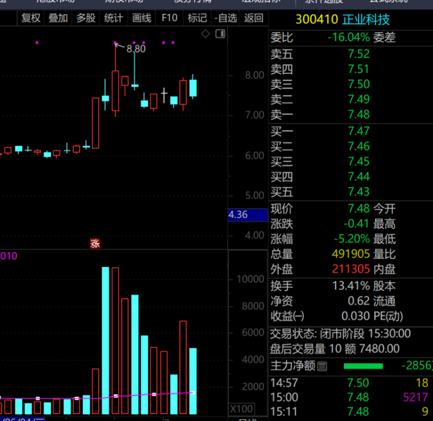Click the diamond icon above chart

(205, 34)
